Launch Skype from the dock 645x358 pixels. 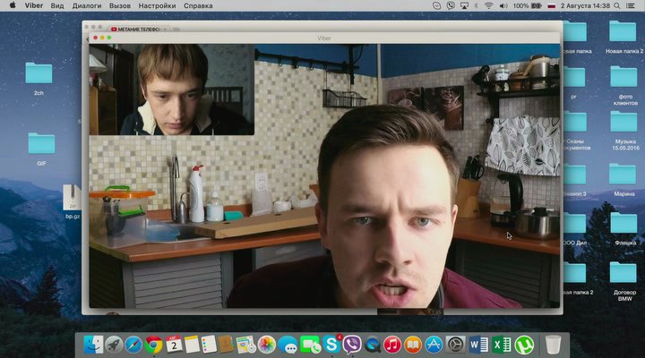[331, 344]
